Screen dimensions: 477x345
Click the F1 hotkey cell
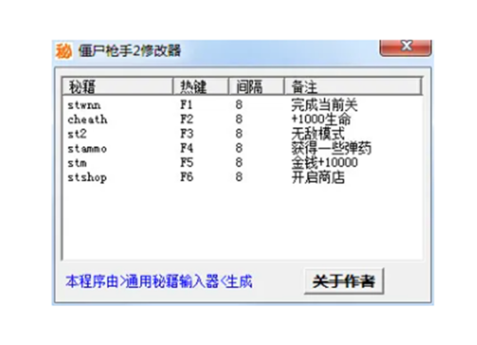pos(186,105)
